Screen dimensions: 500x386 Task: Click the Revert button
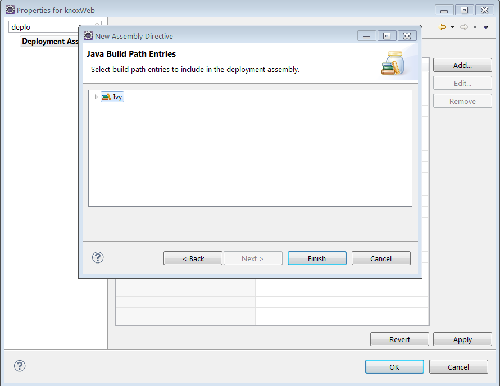[399, 339]
